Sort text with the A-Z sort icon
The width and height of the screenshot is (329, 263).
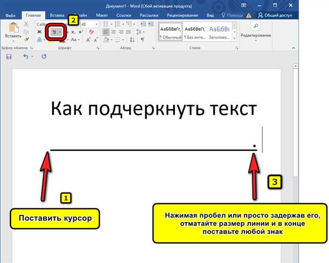point(132,39)
